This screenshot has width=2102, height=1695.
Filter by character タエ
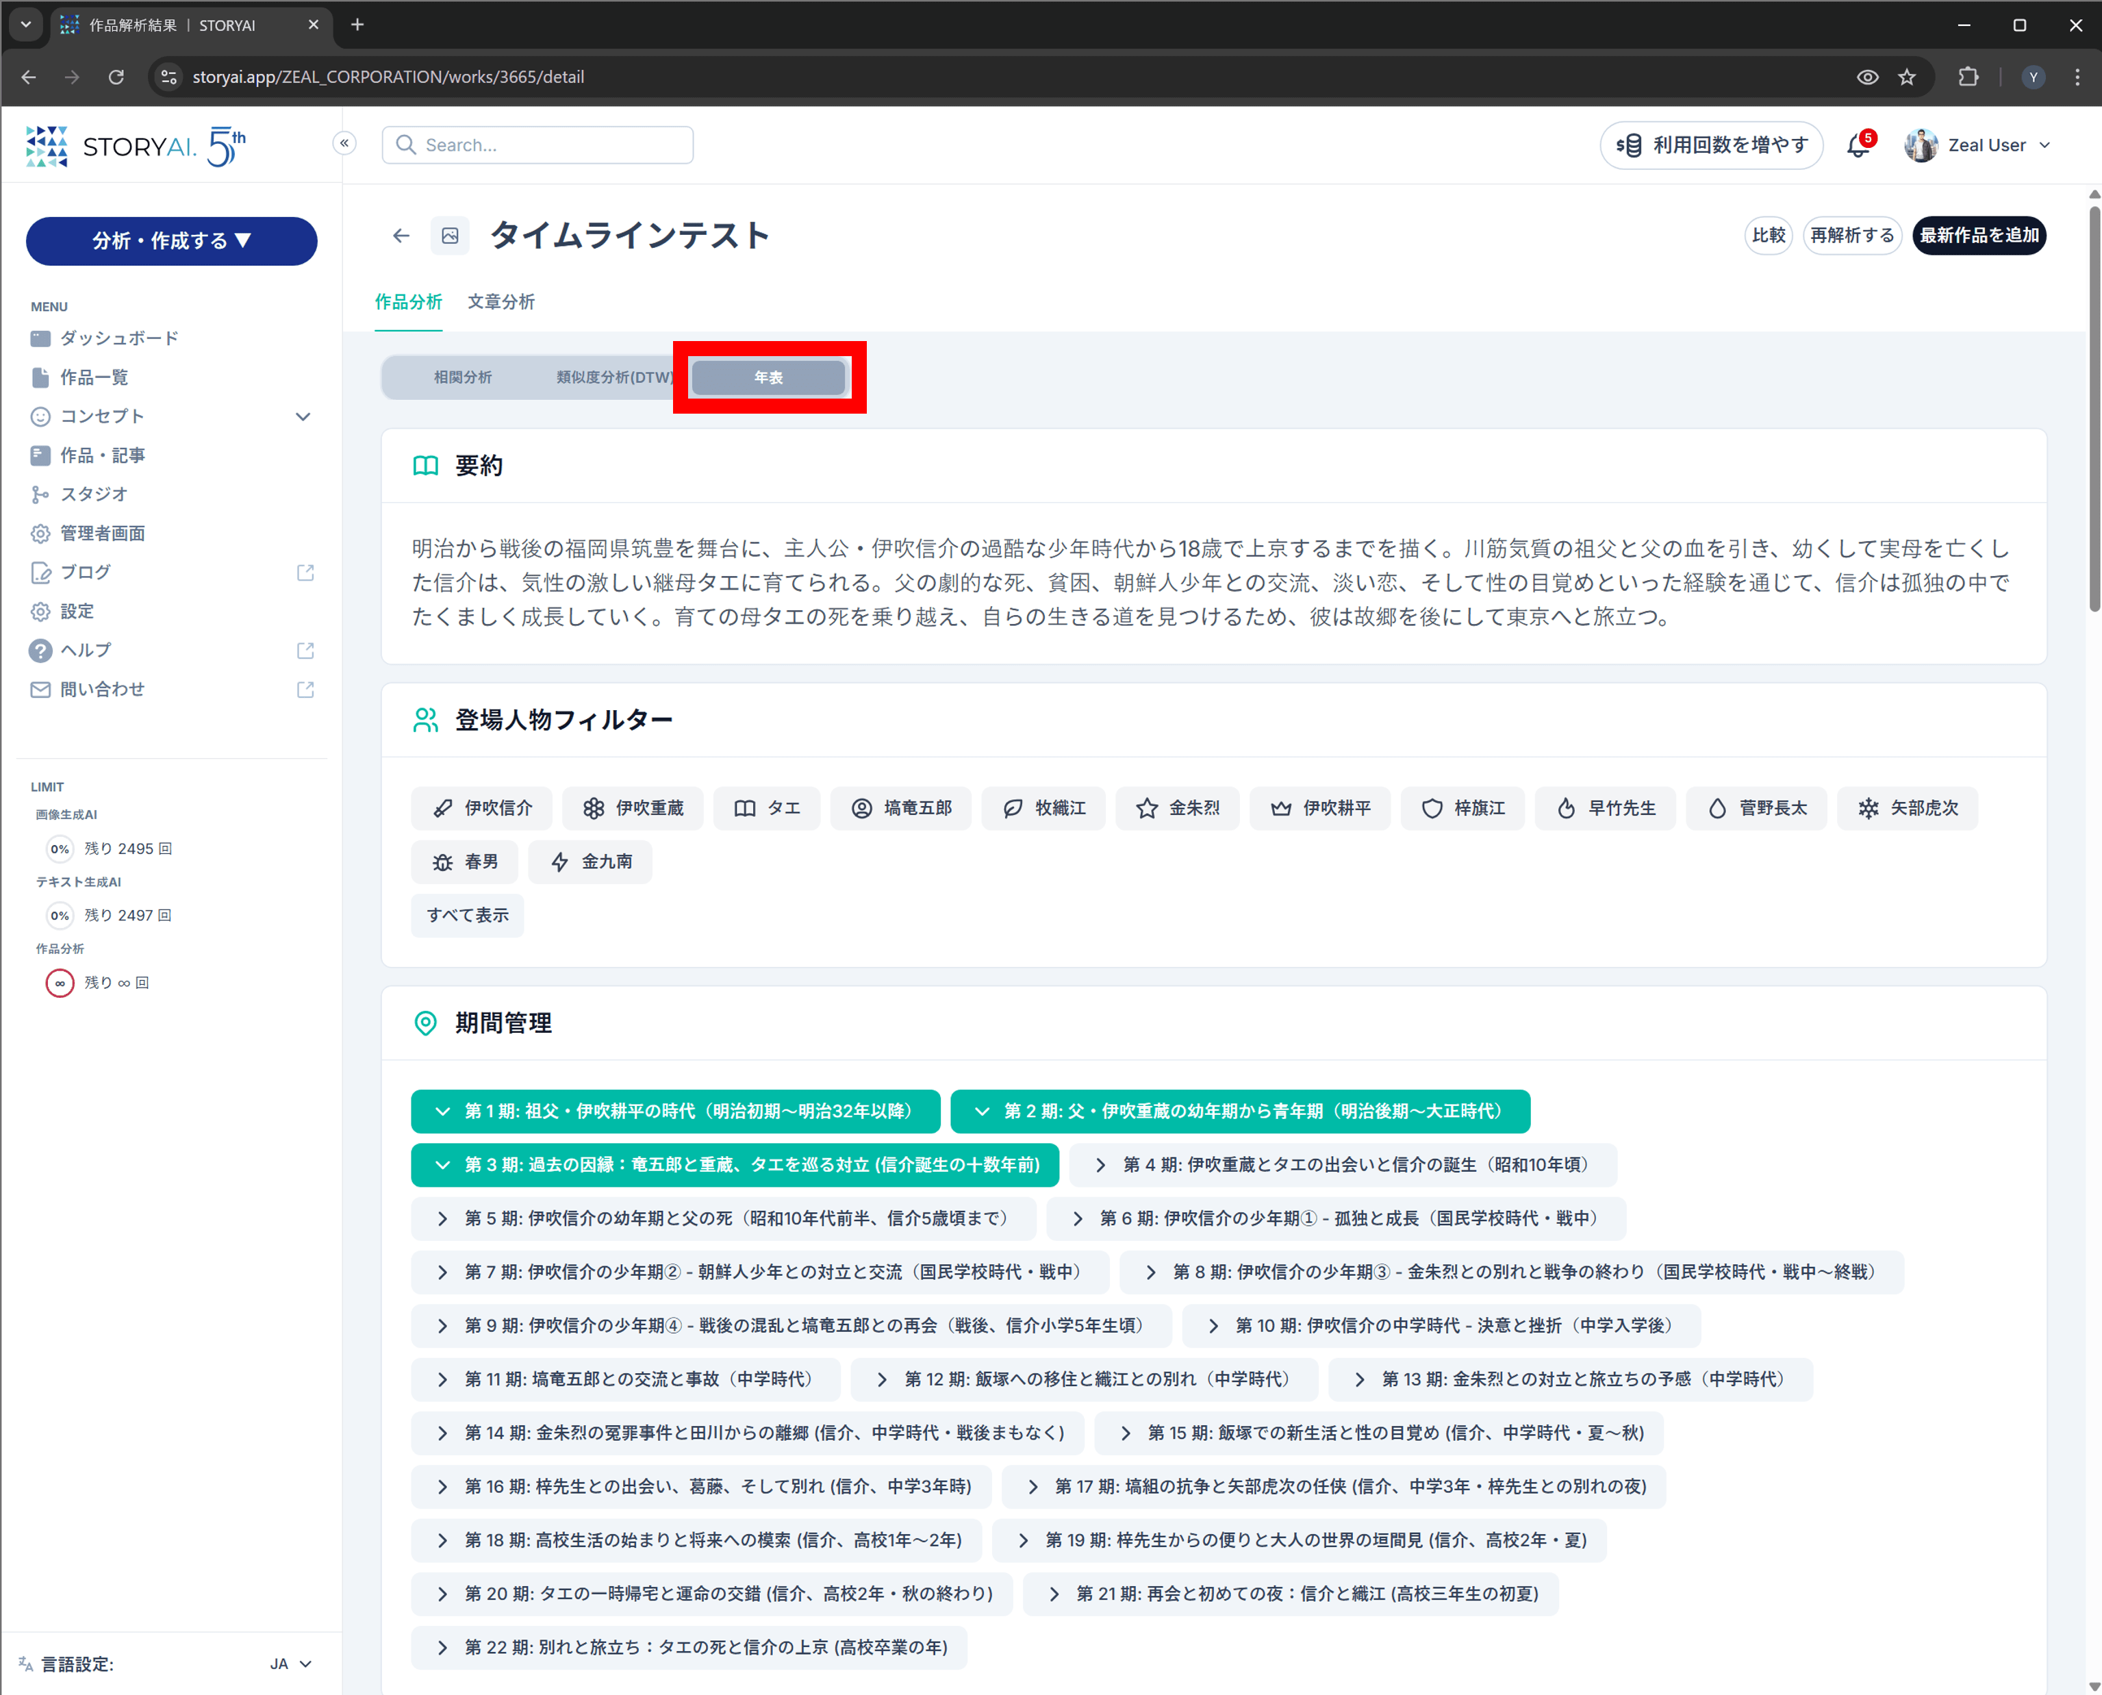point(766,808)
